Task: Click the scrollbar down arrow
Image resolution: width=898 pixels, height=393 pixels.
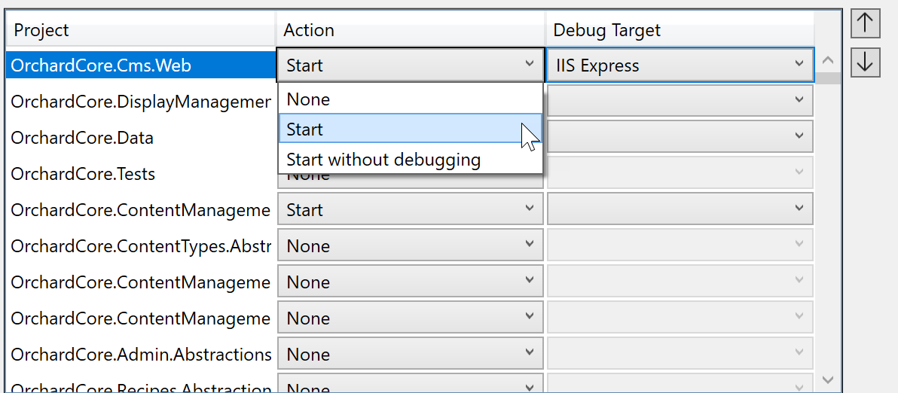Action: click(x=827, y=379)
